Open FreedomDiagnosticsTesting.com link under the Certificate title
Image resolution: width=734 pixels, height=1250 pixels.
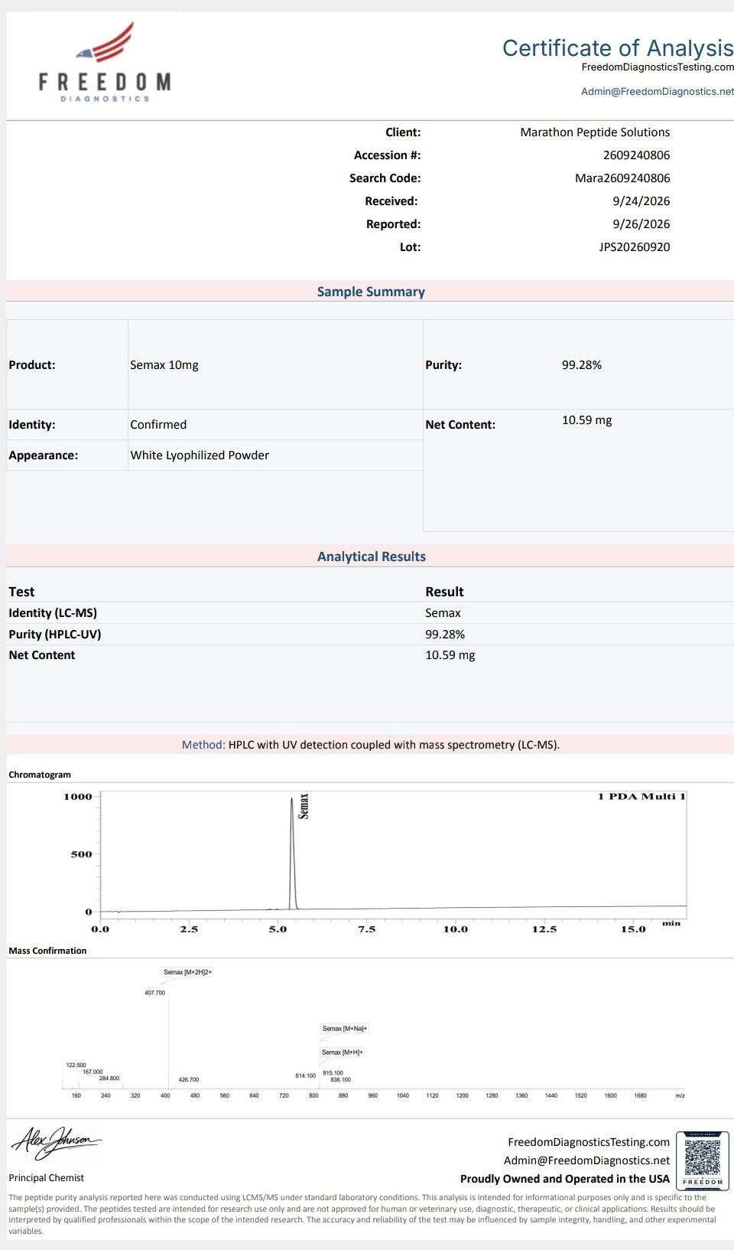point(658,67)
